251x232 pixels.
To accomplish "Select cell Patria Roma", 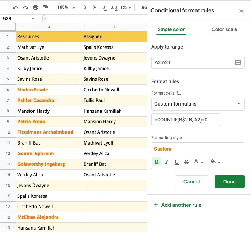I will (x=49, y=121).
